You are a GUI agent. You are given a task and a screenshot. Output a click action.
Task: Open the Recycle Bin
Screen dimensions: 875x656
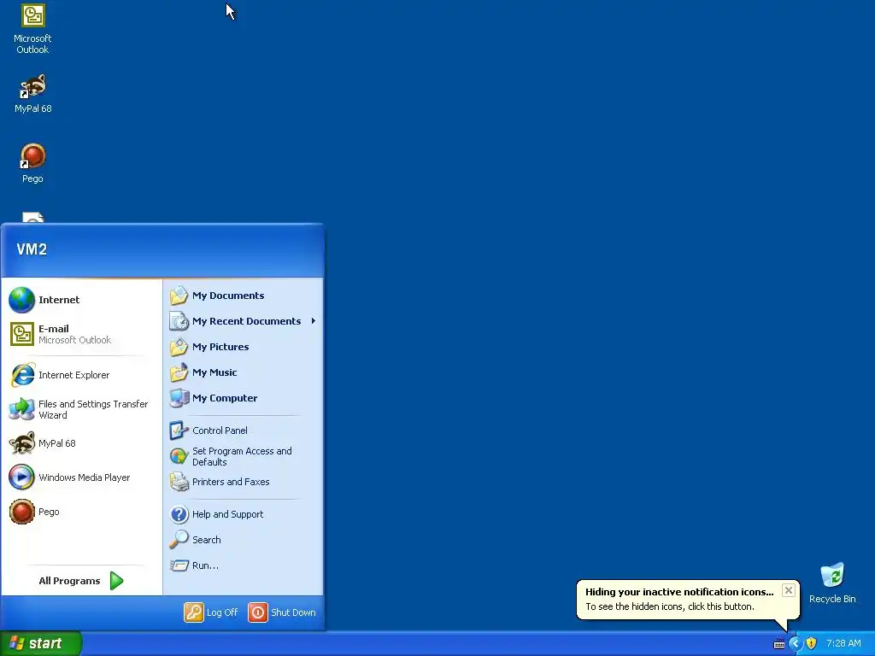click(832, 583)
